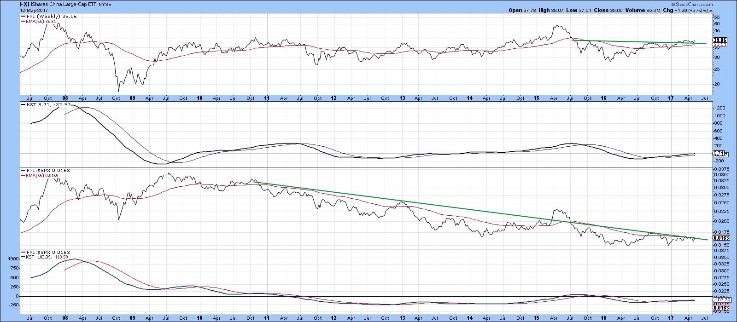Click the 1200 label on KST axis
Image resolution: width=737 pixels, height=322 pixels.
[x=720, y=108]
